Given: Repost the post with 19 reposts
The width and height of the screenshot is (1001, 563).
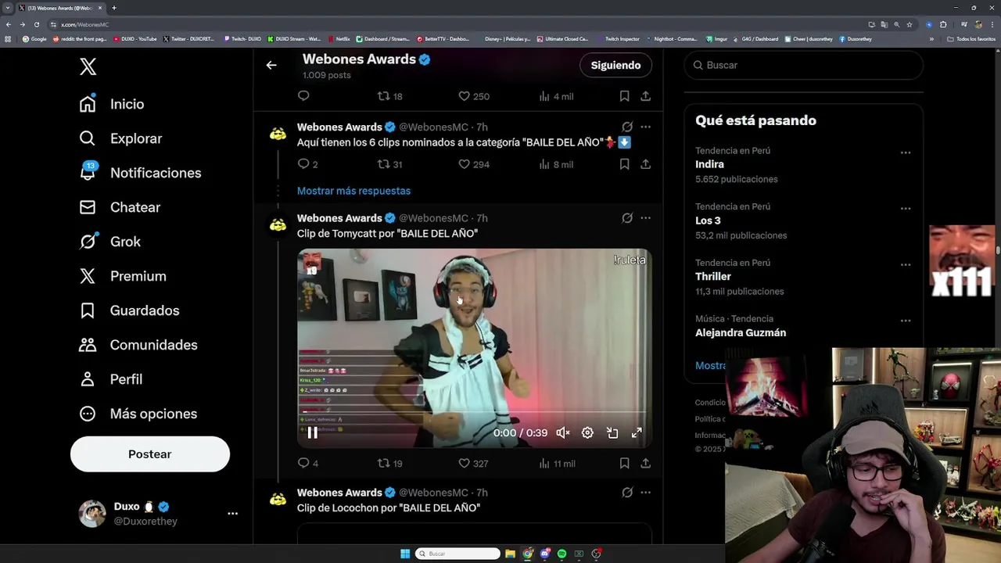Looking at the screenshot, I should [x=389, y=464].
